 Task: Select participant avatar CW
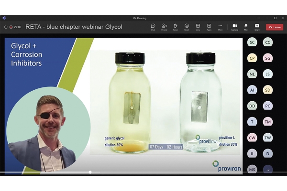[x=252, y=138]
